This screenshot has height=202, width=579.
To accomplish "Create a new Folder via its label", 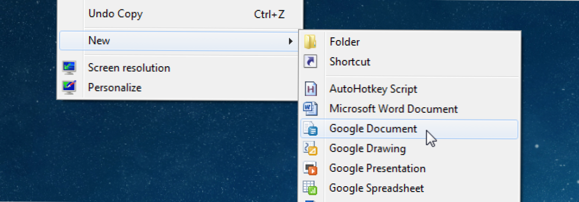I will (345, 42).
